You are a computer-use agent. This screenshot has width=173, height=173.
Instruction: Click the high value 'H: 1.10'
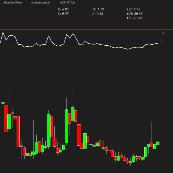[98, 9]
